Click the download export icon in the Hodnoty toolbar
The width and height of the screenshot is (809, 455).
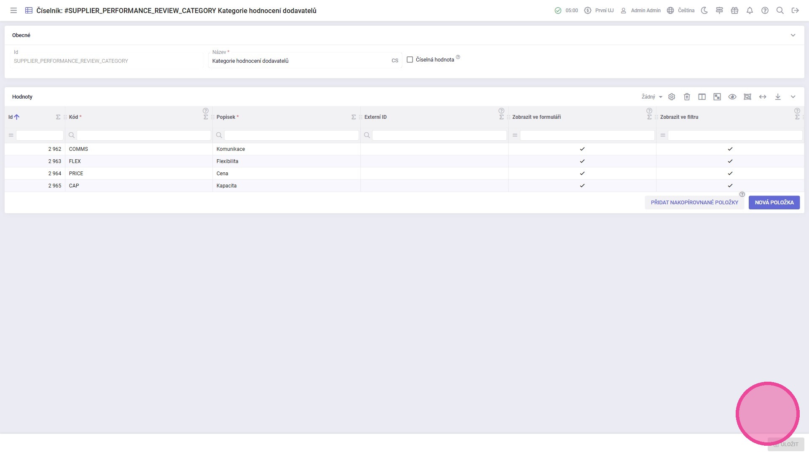778,97
